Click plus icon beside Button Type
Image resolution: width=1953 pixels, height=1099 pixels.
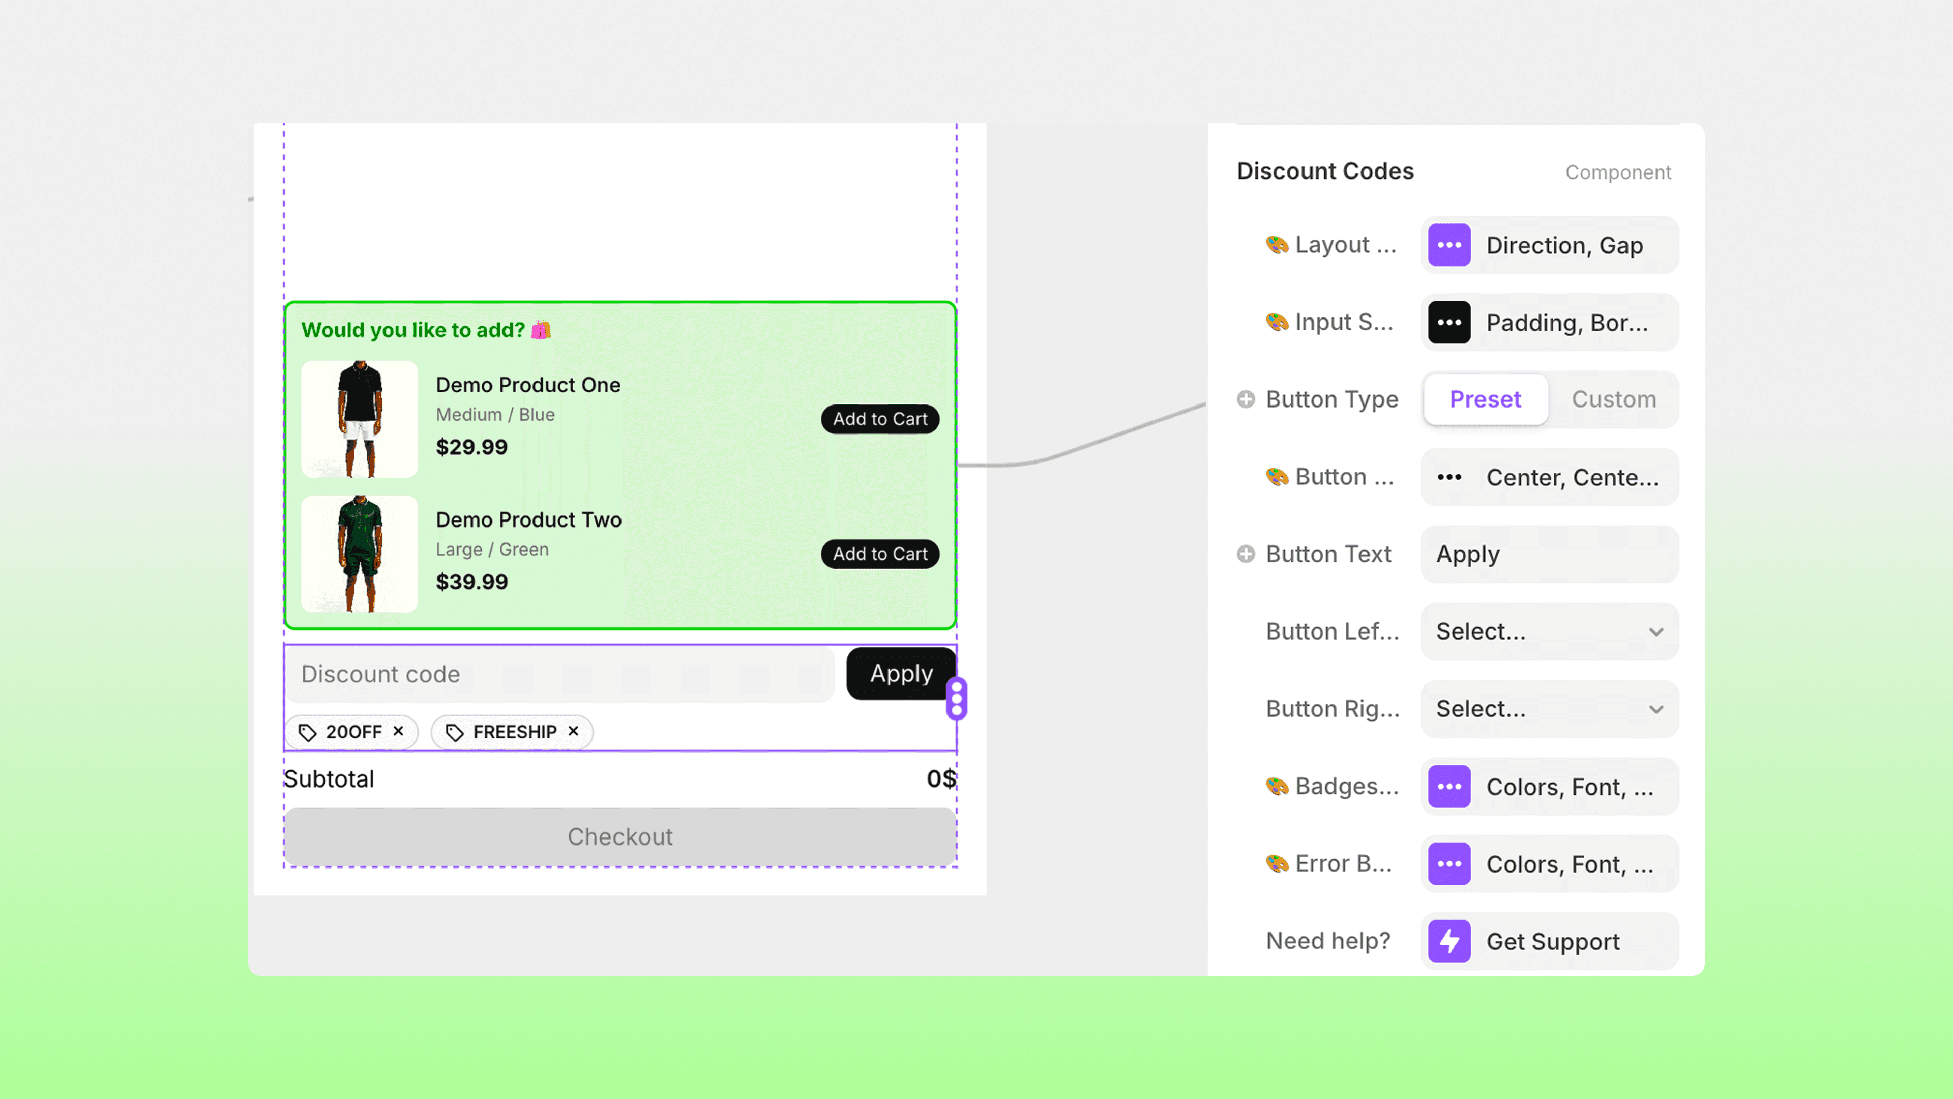[1245, 399]
